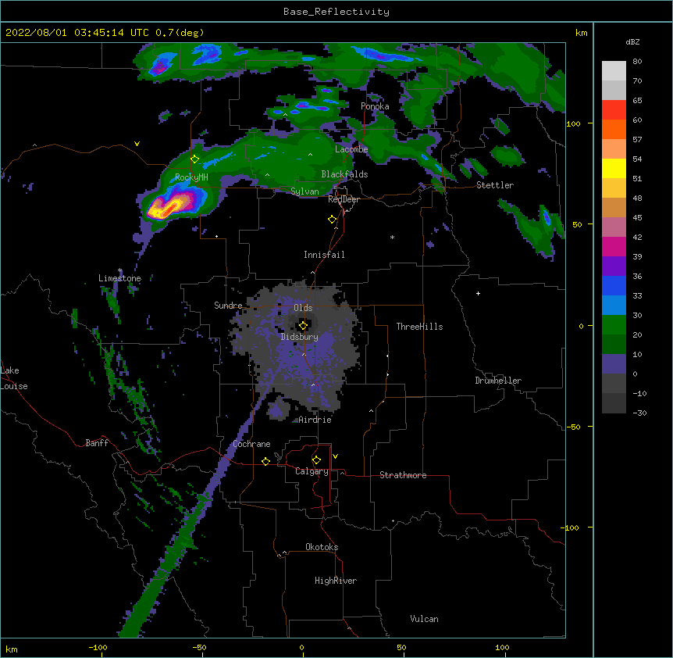Screen dimensions: 673x658
Task: Select the bright green 20-30 dBZ legend swatch
Action: click(x=614, y=325)
